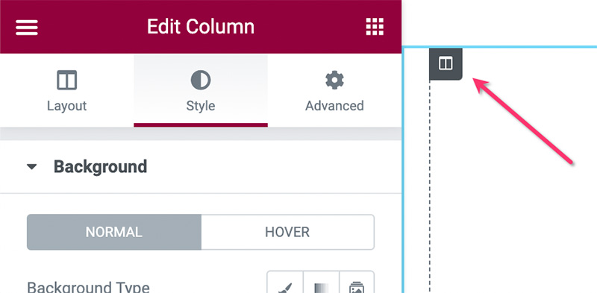Image resolution: width=597 pixels, height=293 pixels.
Task: Collapse the Background section arrow
Action: pyautogui.click(x=32, y=167)
